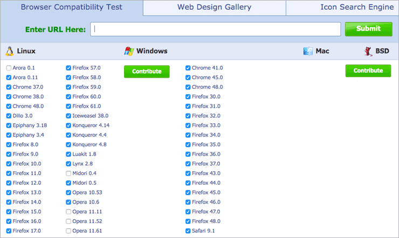Viewport: 399px width, 238px height.
Task: Uncheck the Safari 9.1 checkbox
Action: pyautogui.click(x=188, y=231)
